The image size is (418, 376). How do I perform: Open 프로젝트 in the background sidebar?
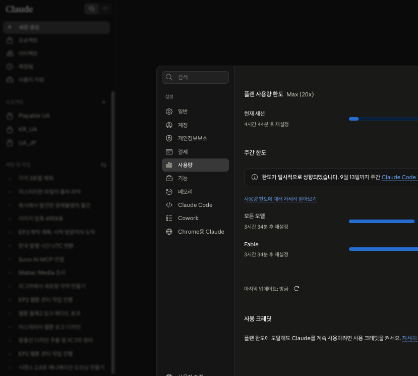[56, 40]
